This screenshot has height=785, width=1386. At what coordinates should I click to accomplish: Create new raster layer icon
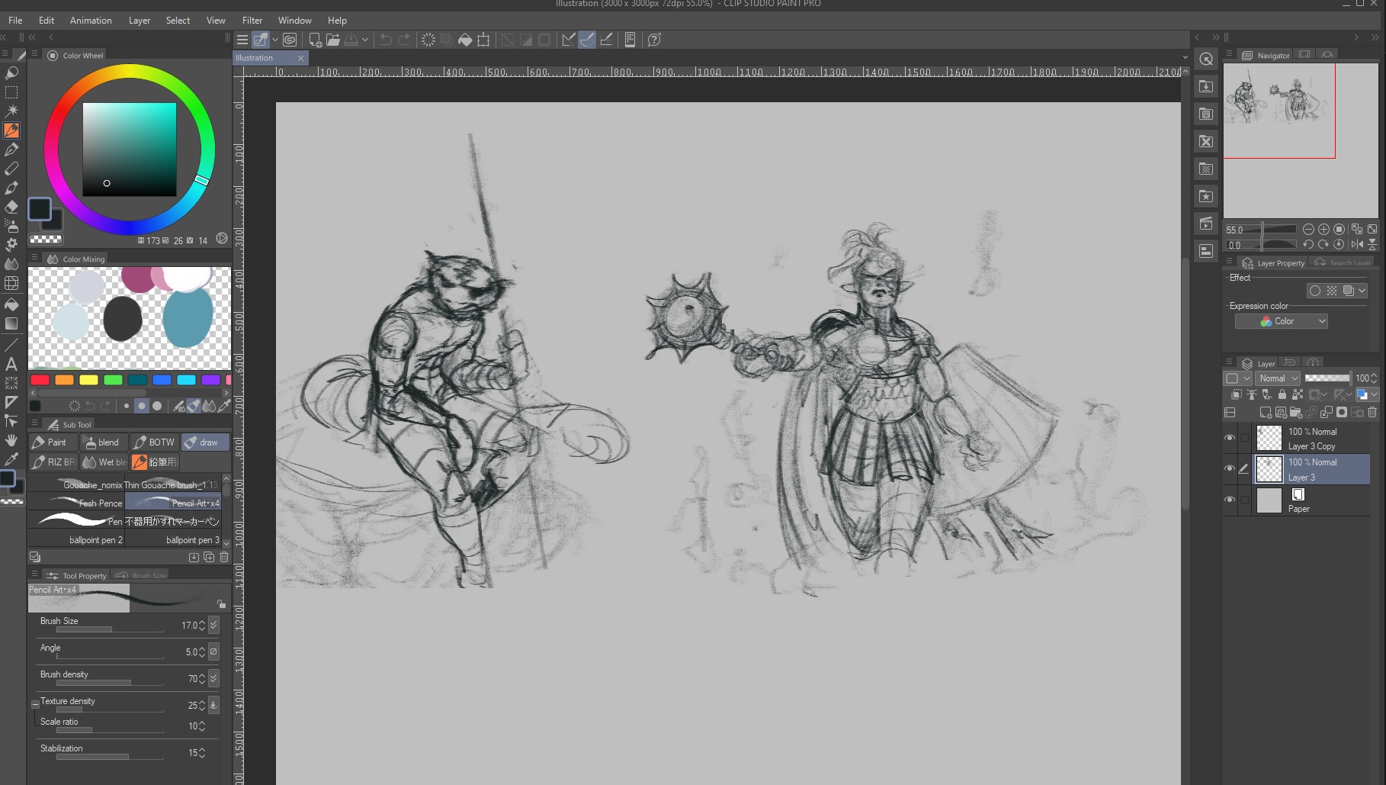click(1266, 413)
